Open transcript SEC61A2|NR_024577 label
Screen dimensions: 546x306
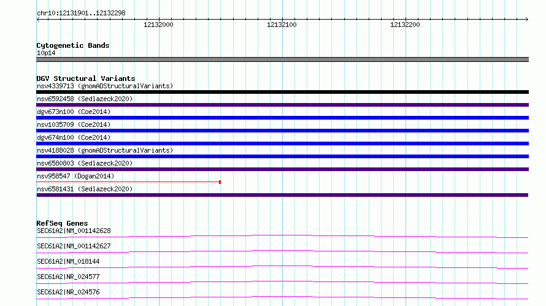(x=68, y=277)
